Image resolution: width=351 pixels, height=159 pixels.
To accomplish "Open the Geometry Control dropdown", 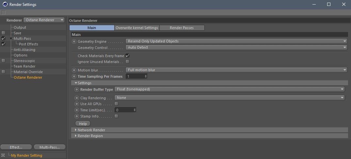I will (x=236, y=47).
